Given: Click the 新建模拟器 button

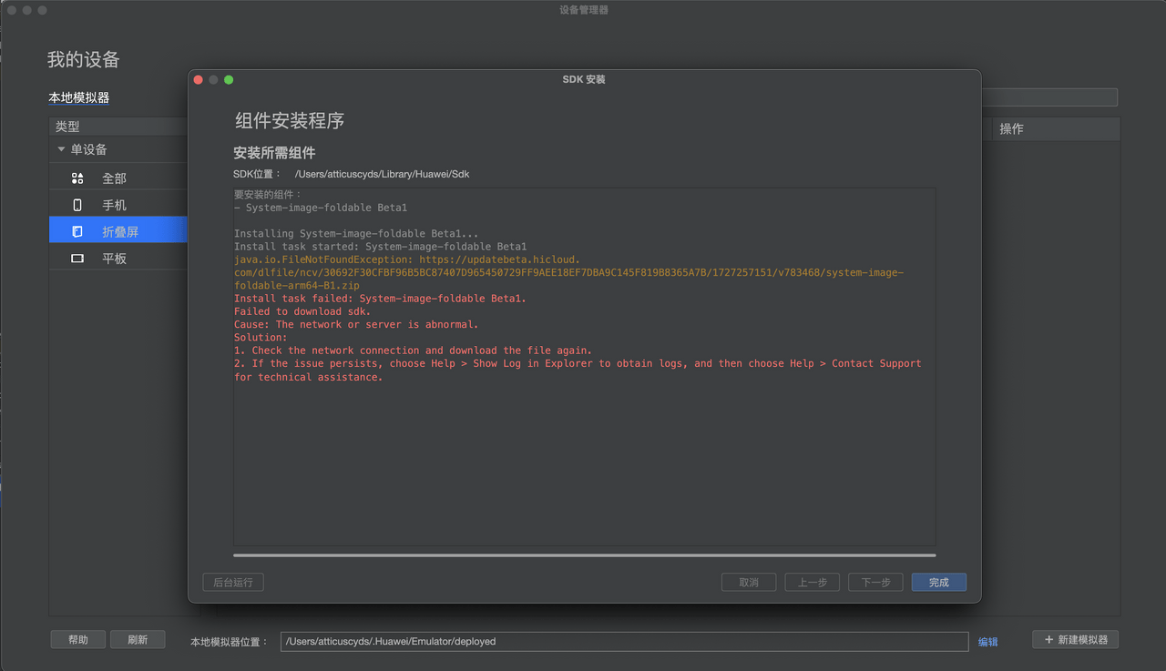Looking at the screenshot, I should click(x=1076, y=640).
